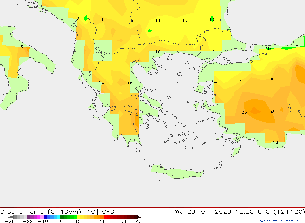Click the "23" temperature label on the map
Viewport: 305px width, 223px height.
coord(158,114)
